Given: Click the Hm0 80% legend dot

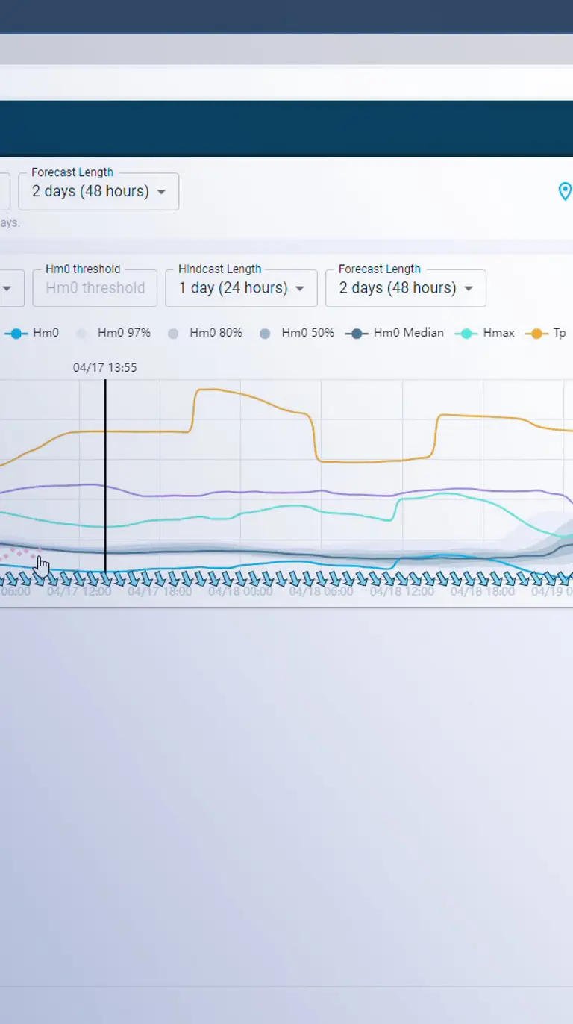Looking at the screenshot, I should tap(173, 334).
